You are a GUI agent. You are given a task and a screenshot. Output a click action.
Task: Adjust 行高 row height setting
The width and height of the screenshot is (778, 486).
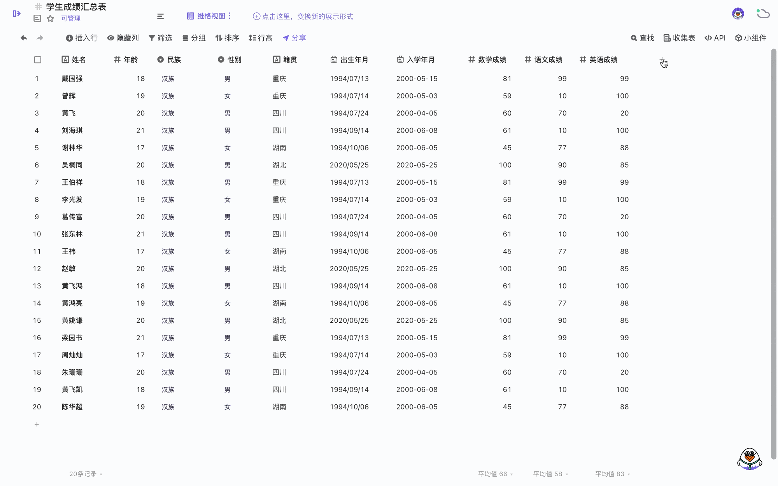point(261,38)
